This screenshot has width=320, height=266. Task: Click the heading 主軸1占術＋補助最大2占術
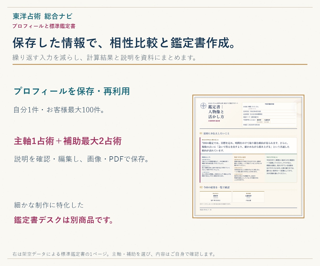[68, 141]
